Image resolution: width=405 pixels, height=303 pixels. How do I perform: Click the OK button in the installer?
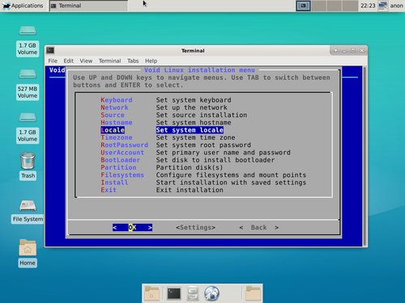pos(132,228)
